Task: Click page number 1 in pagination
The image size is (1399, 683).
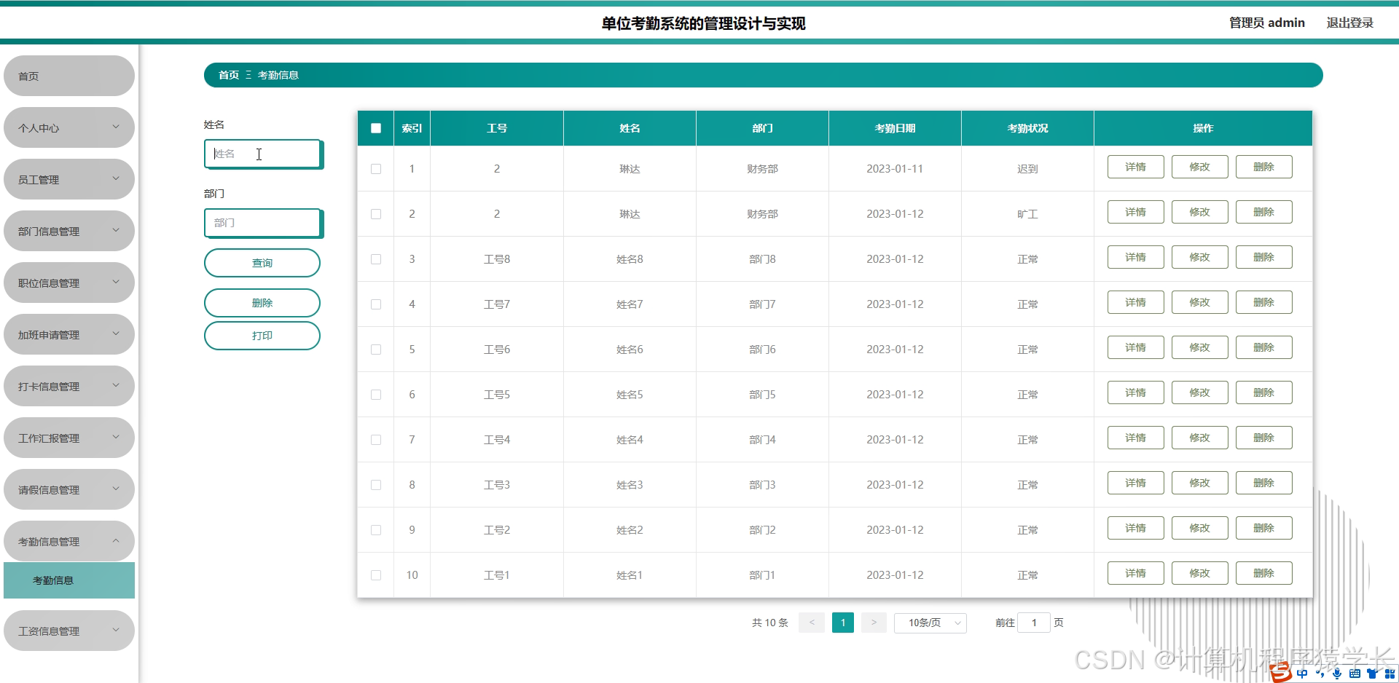Action: (x=843, y=623)
